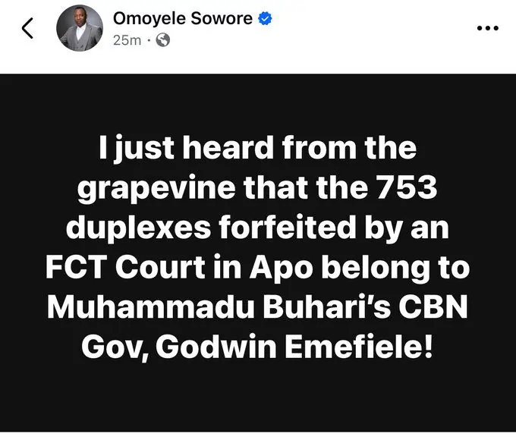Click the 25m post timestamp
Image resolution: width=516 pixels, height=443 pixels.
click(x=127, y=40)
